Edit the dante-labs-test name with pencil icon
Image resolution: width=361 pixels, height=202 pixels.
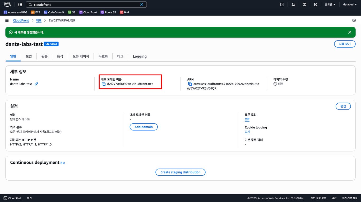click(36, 84)
